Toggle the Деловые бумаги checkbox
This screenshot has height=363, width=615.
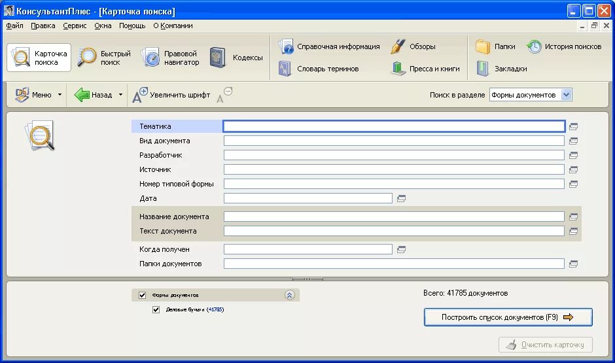click(156, 309)
